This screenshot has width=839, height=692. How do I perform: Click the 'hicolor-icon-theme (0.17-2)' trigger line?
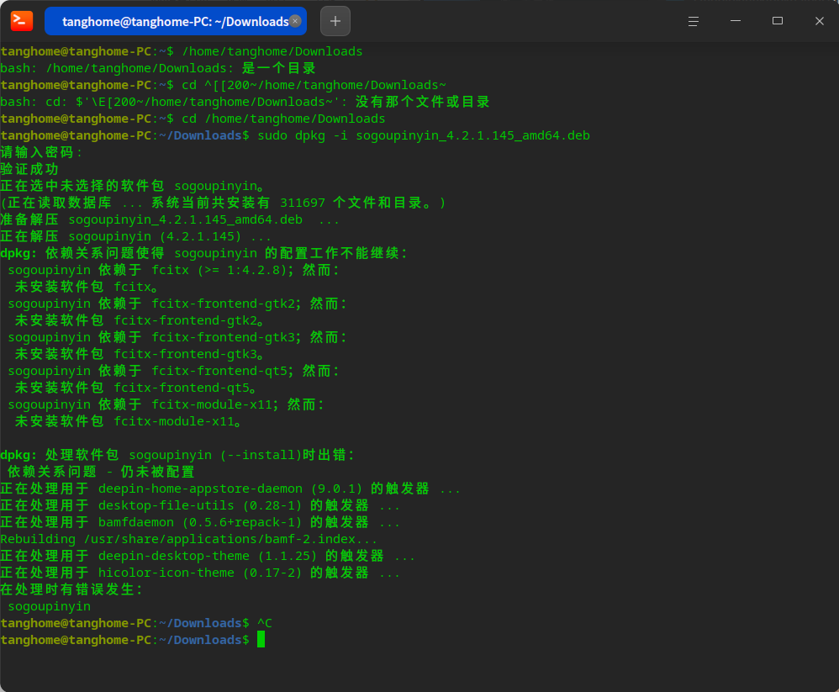(x=200, y=573)
